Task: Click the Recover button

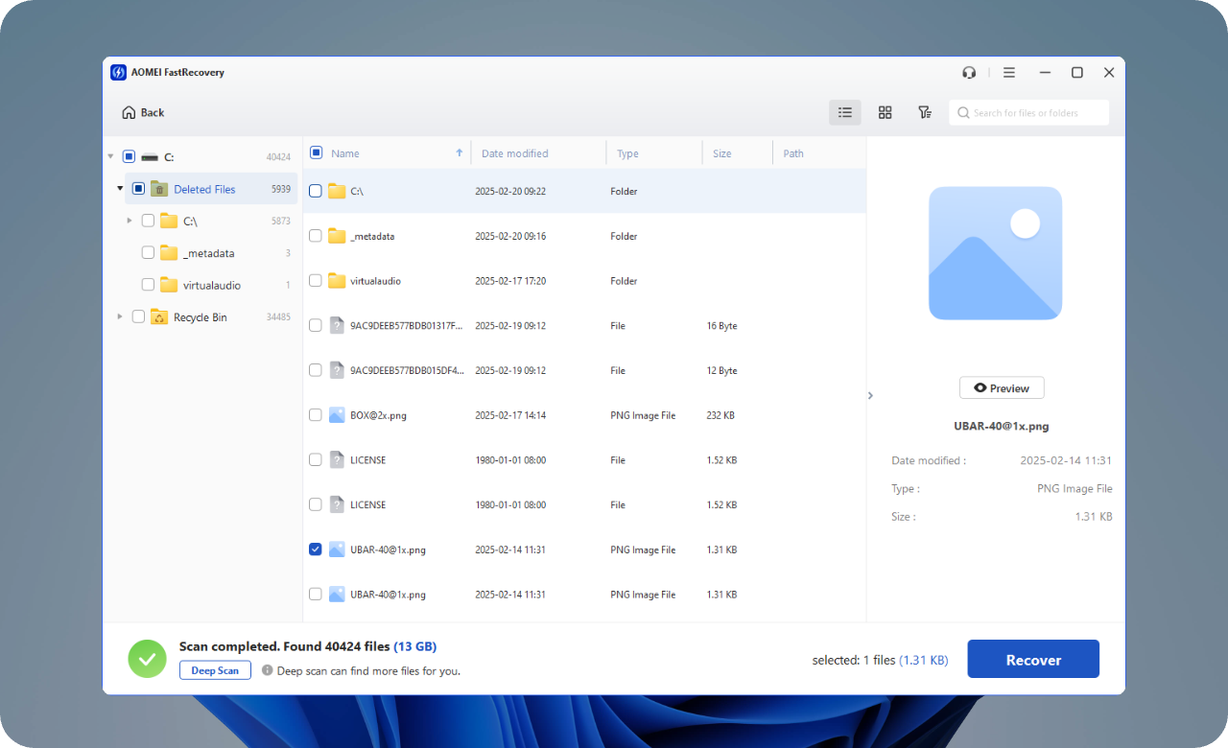Action: (1032, 660)
